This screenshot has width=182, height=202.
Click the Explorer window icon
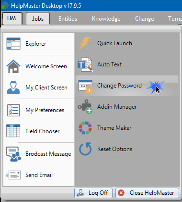pos(13,43)
